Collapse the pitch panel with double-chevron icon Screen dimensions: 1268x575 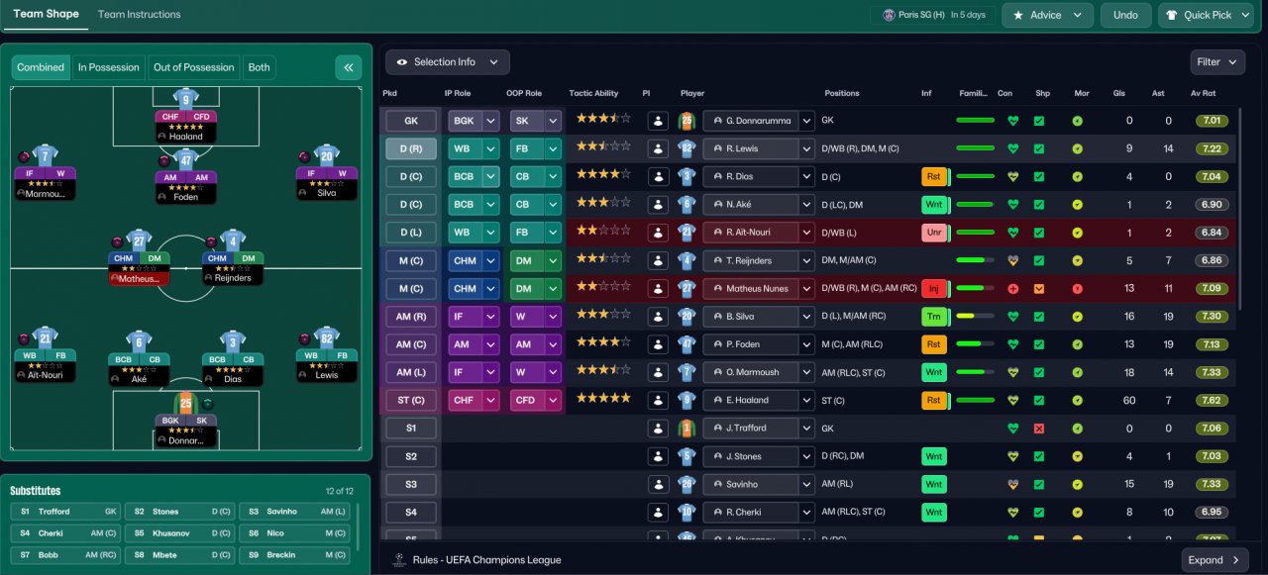tap(349, 67)
